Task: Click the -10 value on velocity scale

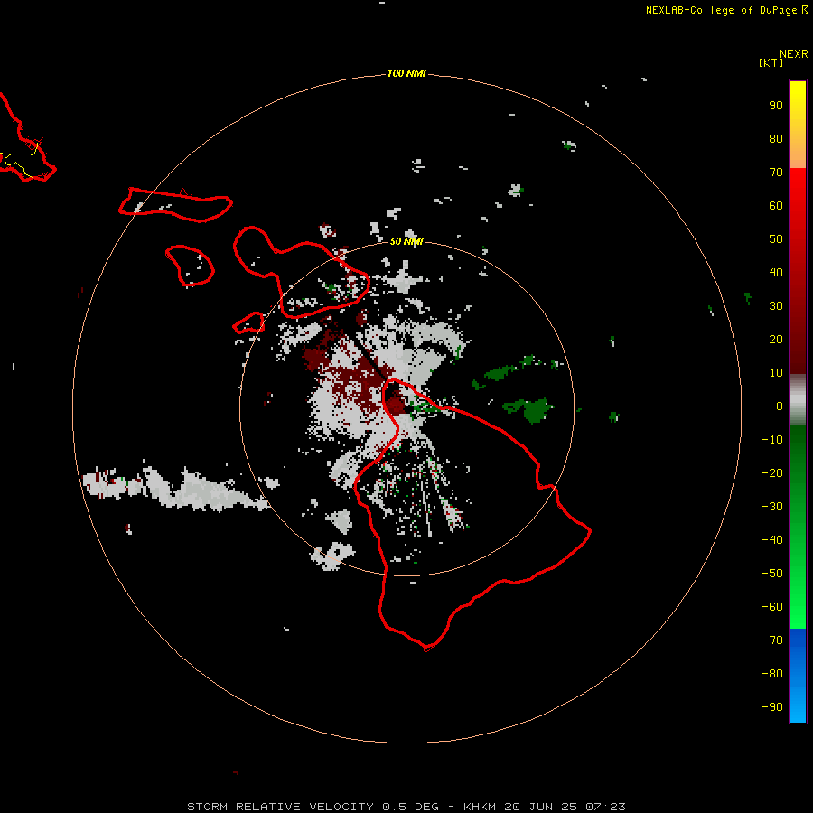Action: click(772, 440)
